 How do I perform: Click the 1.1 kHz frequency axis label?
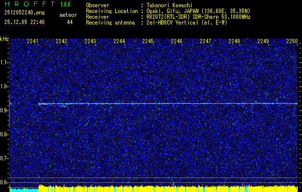pyautogui.click(x=5, y=62)
